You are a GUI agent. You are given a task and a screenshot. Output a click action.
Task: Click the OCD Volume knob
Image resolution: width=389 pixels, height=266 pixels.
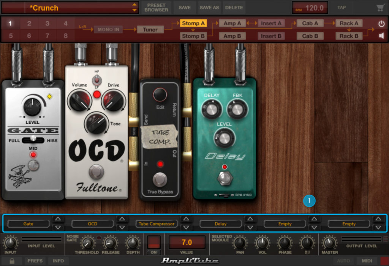[x=80, y=101]
